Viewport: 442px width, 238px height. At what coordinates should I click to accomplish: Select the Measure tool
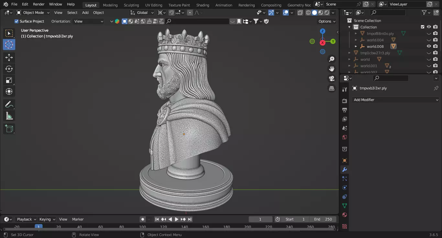point(9,116)
